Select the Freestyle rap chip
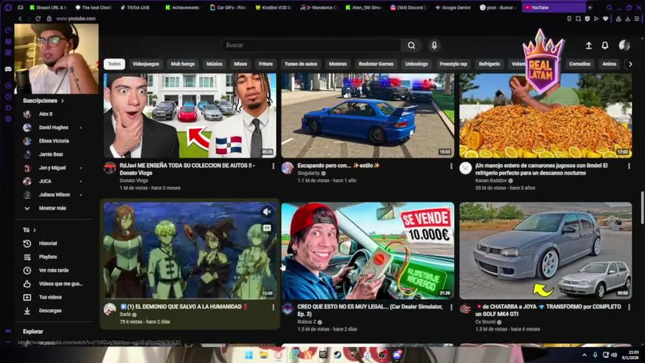645x363 pixels. pos(453,64)
